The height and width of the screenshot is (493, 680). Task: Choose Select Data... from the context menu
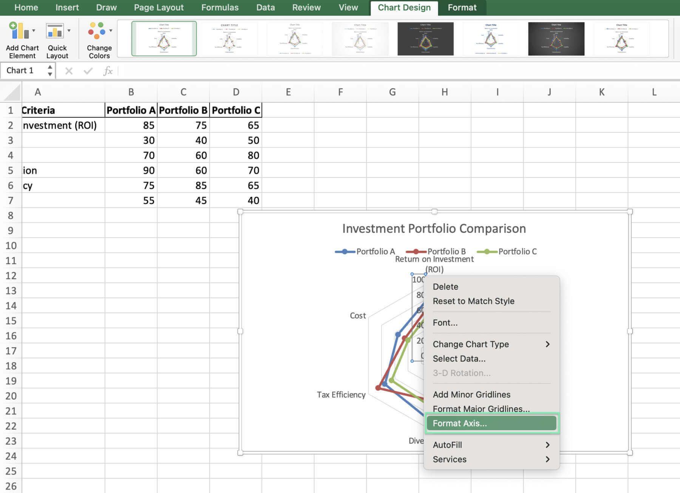(491, 359)
